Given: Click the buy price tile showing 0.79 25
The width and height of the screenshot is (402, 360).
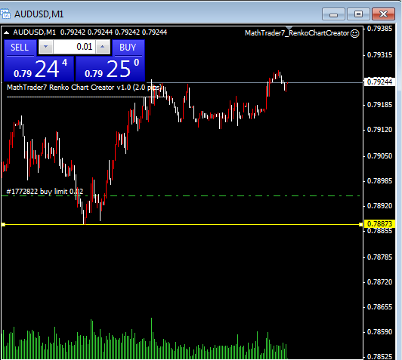Looking at the screenshot, I should click(110, 69).
